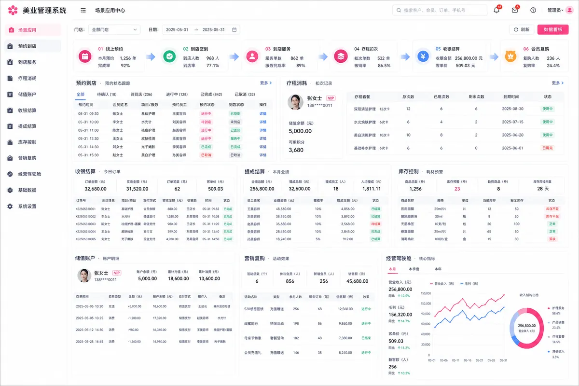The image size is (579, 386).
Task: Select the 本季度 tab in 经营驾驶舱
Action: point(414,269)
